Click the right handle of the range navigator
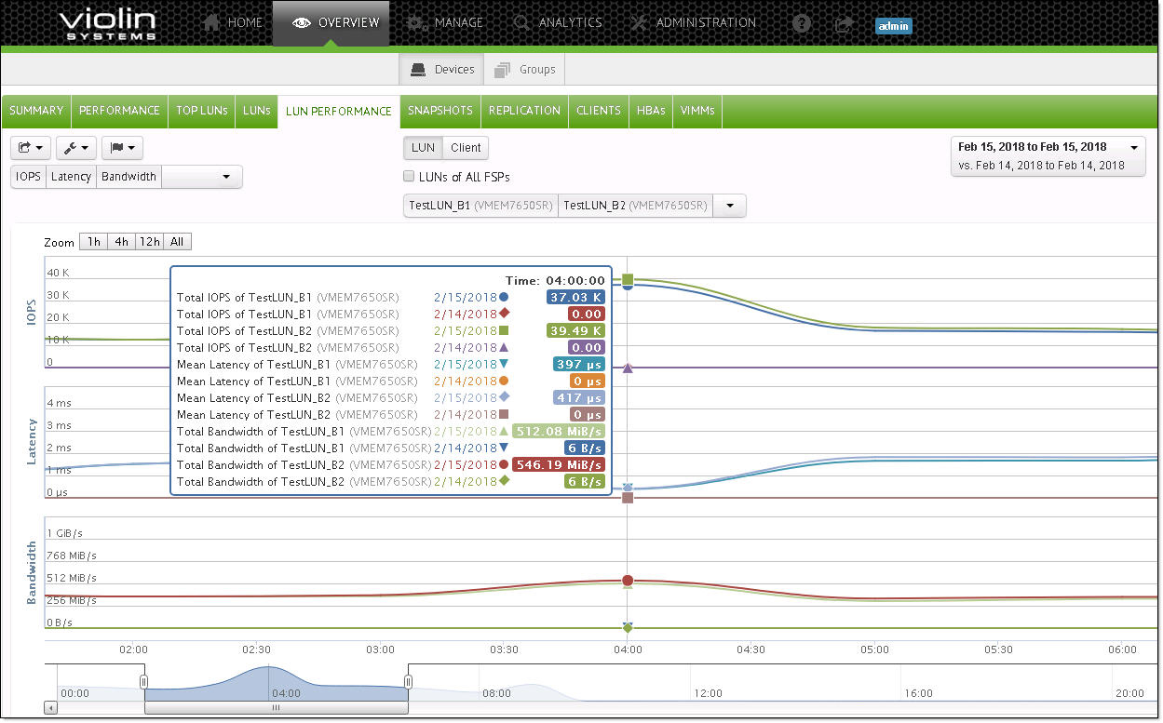Screen dimensions: 1163x723 408,682
